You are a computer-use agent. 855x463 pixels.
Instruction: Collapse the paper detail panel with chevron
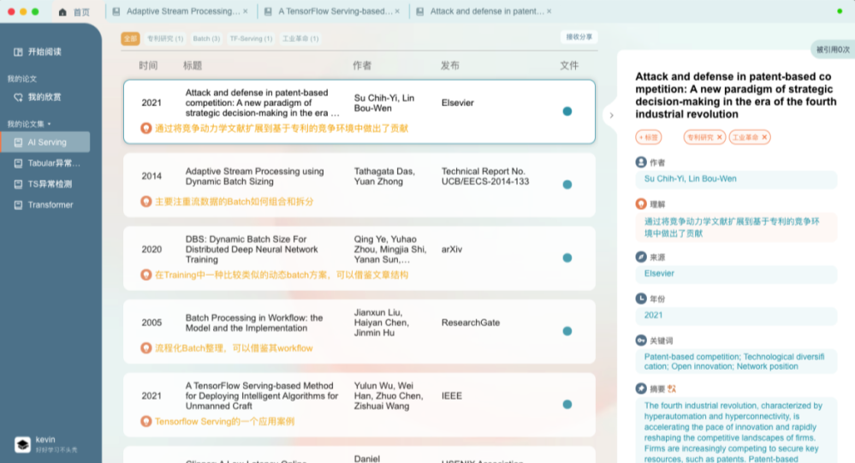pos(611,115)
